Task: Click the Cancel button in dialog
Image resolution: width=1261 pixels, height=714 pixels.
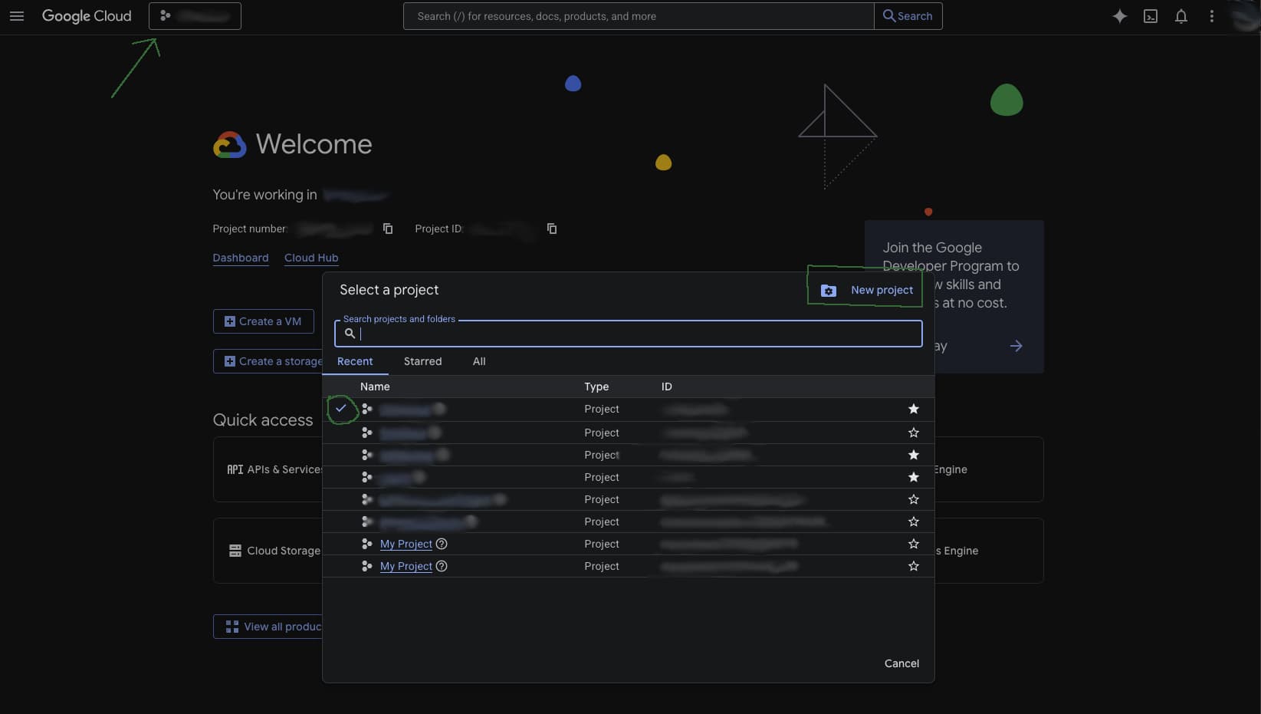Action: [x=901, y=663]
